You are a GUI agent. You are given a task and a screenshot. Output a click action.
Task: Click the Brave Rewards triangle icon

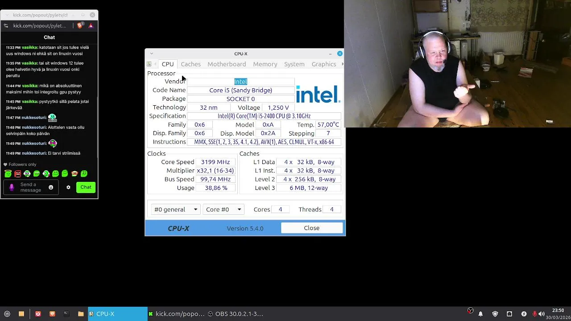click(x=91, y=25)
